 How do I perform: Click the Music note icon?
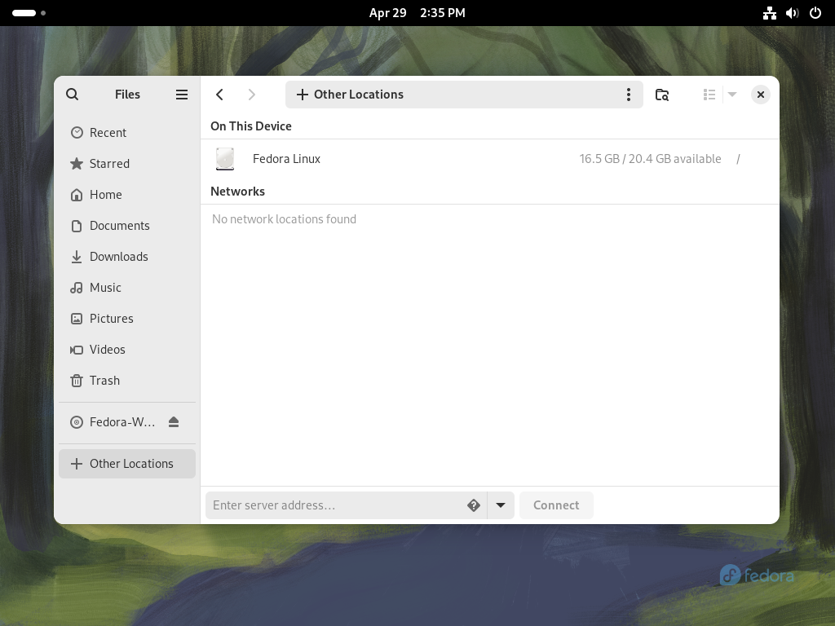pos(77,288)
